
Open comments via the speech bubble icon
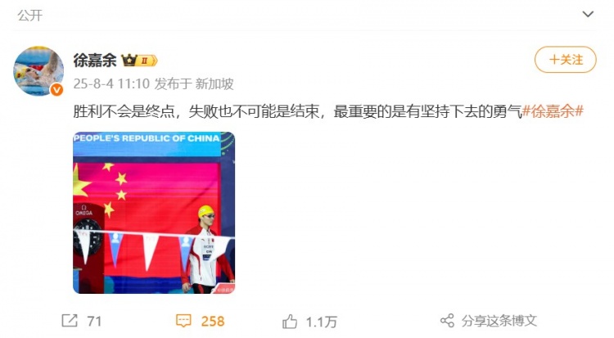[x=183, y=321]
